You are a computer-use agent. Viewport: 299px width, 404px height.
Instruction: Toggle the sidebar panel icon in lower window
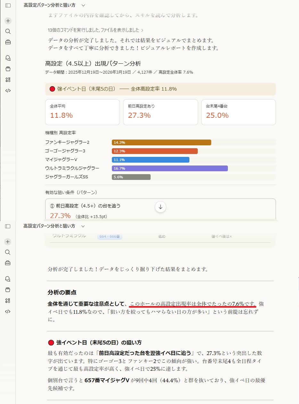(x=8, y=226)
